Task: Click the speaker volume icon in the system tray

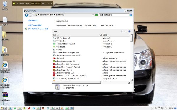Action: click(166, 108)
